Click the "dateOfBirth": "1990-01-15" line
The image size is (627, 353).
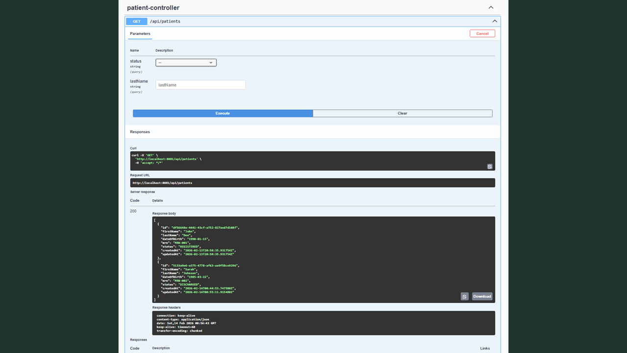point(185,239)
